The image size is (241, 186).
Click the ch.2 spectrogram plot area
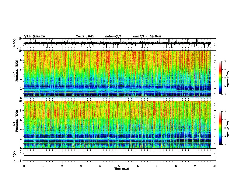117,125
